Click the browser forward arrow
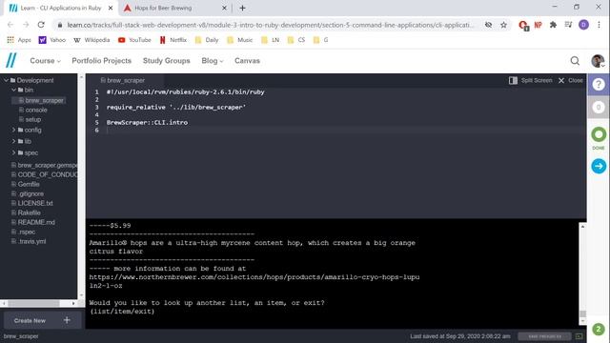The height and width of the screenshot is (343, 610). 26,25
